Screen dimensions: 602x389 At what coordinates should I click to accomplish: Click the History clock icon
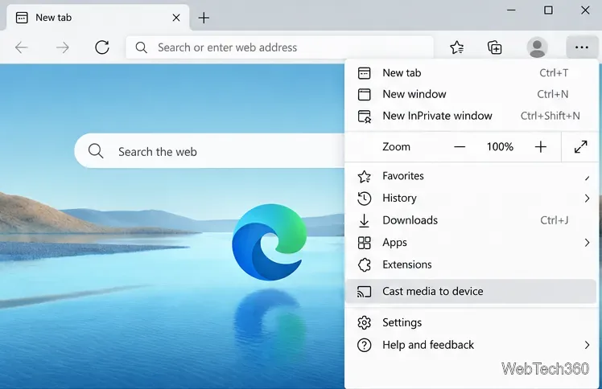[x=364, y=199]
